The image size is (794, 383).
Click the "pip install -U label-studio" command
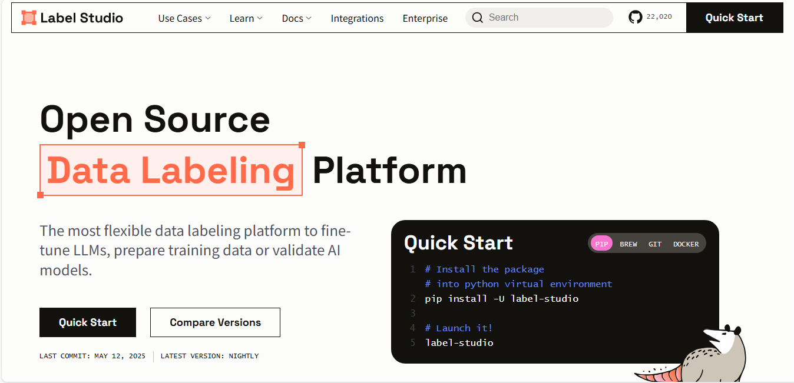[x=502, y=299]
